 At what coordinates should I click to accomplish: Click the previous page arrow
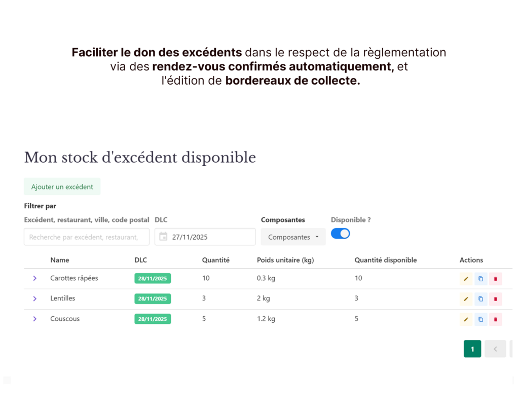point(495,349)
